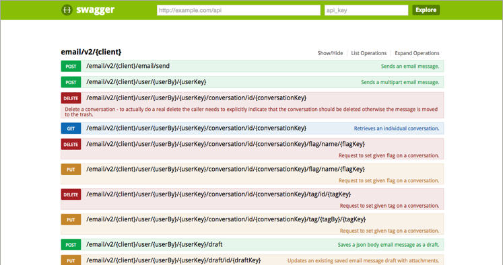Open the email/v2/{client} resource heading
Screen dimensions: 503x265
[91, 52]
